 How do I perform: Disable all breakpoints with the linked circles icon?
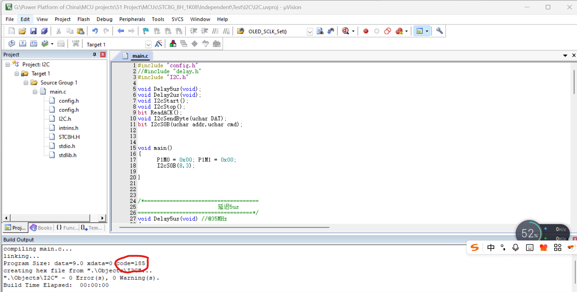[x=387, y=31]
